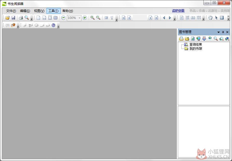Screen dimensions: 232x161
Task: Click the Print icon in the toolbar
Action: point(21,18)
